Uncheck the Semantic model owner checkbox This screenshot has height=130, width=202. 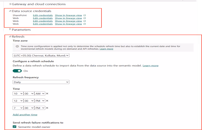tap(15, 127)
